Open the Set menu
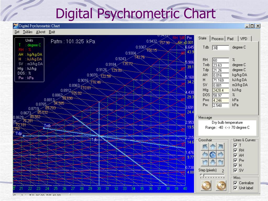 point(17,32)
